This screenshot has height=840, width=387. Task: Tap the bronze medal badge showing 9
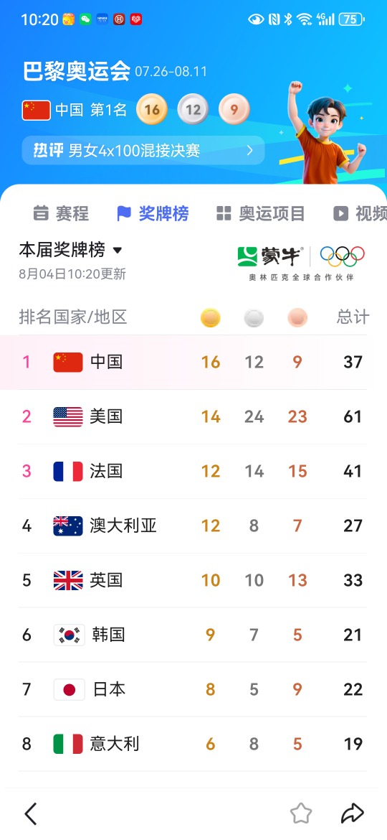point(234,109)
